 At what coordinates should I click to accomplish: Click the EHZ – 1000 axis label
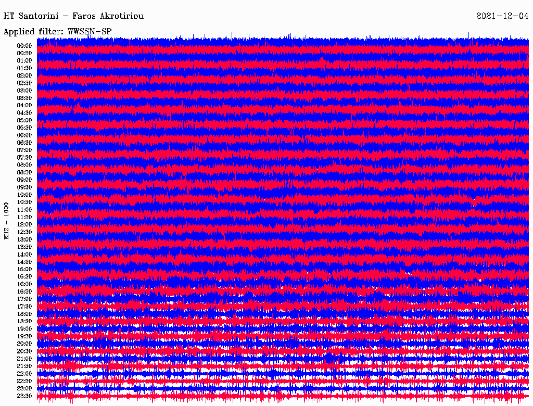click(x=6, y=221)
